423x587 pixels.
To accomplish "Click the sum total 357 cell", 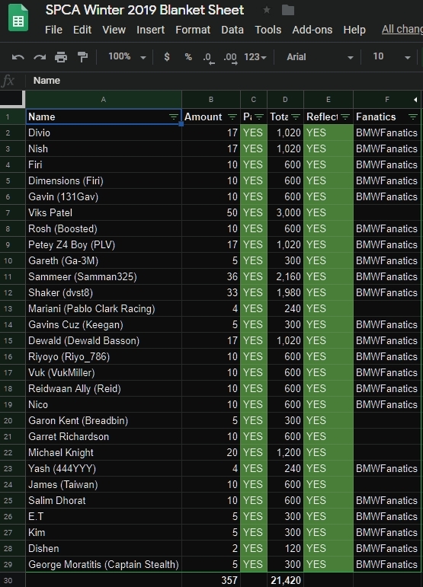I will [x=211, y=581].
